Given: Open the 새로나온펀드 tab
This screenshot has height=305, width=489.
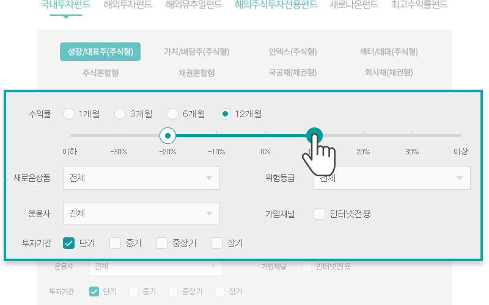Looking at the screenshot, I should click(353, 5).
